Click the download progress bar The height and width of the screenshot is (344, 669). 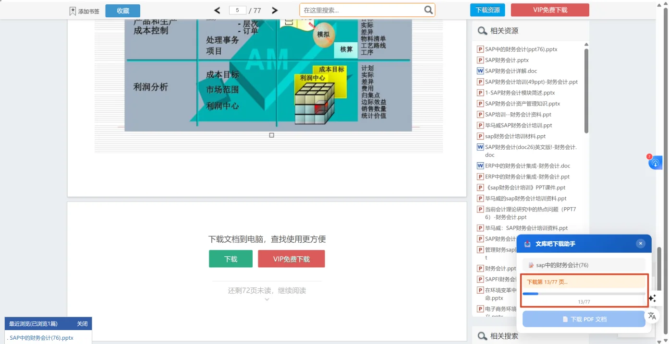tap(584, 294)
